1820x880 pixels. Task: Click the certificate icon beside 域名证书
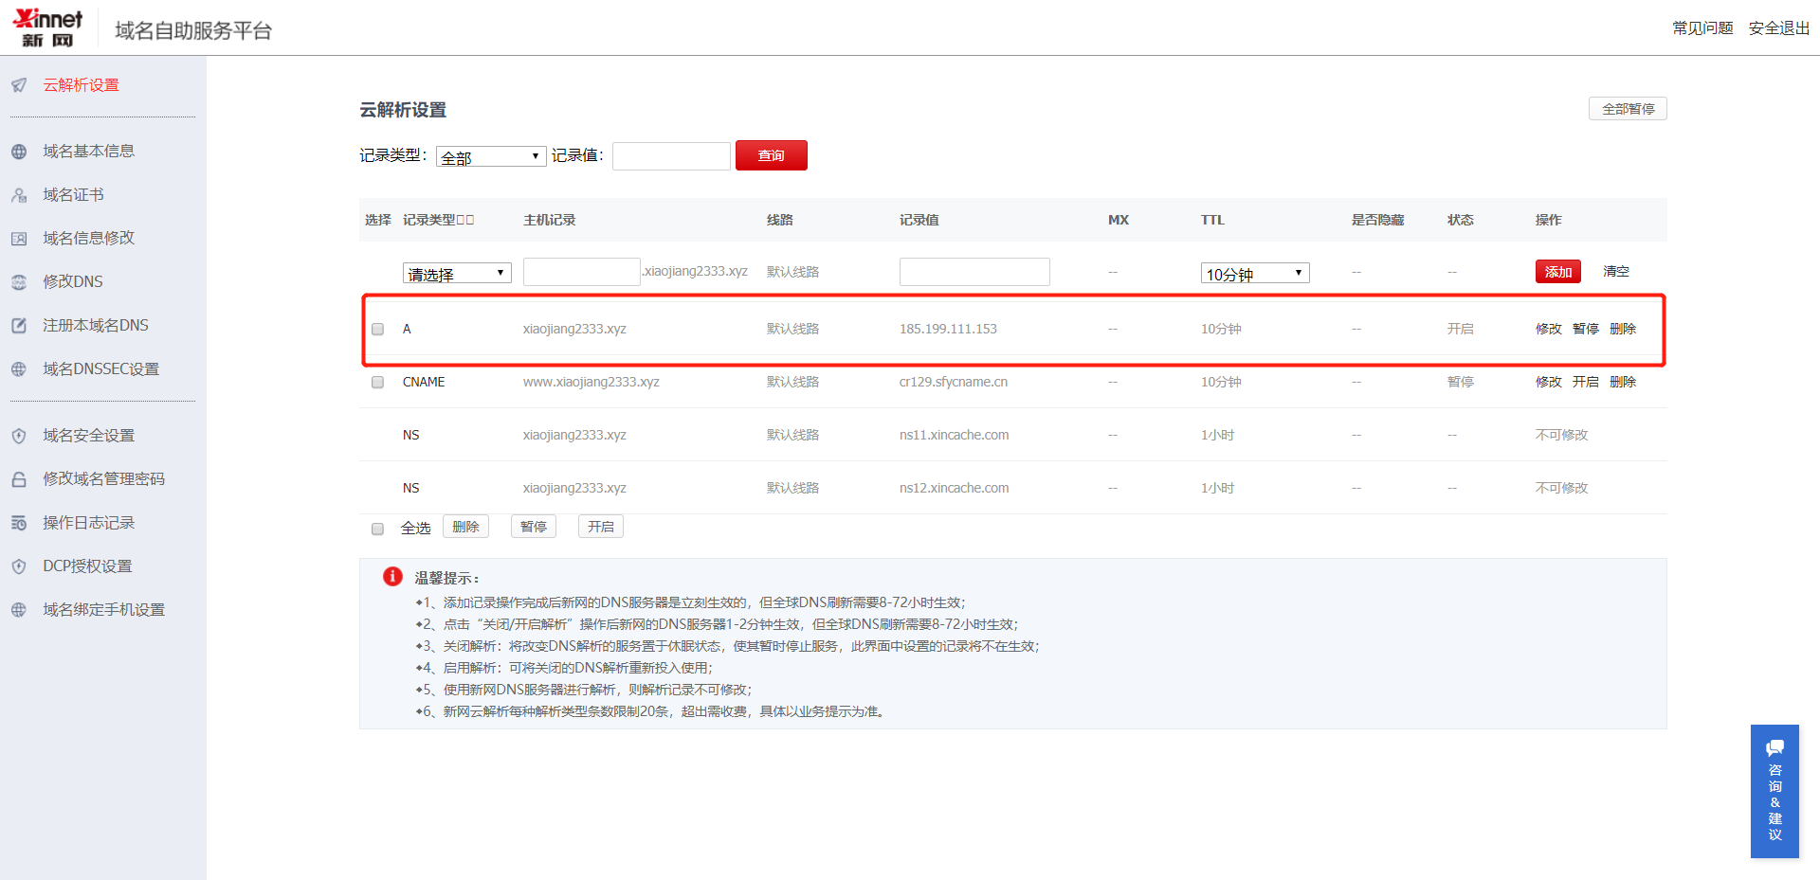(19, 195)
